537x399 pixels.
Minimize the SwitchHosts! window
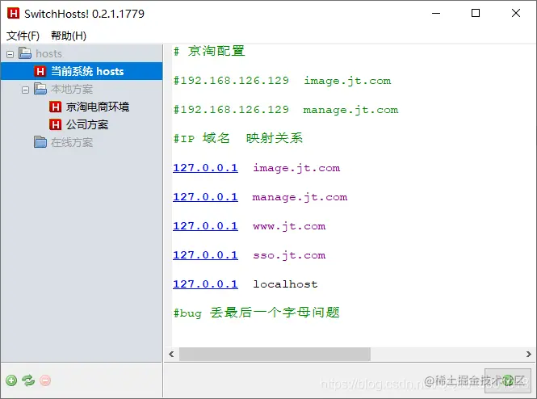click(x=436, y=14)
